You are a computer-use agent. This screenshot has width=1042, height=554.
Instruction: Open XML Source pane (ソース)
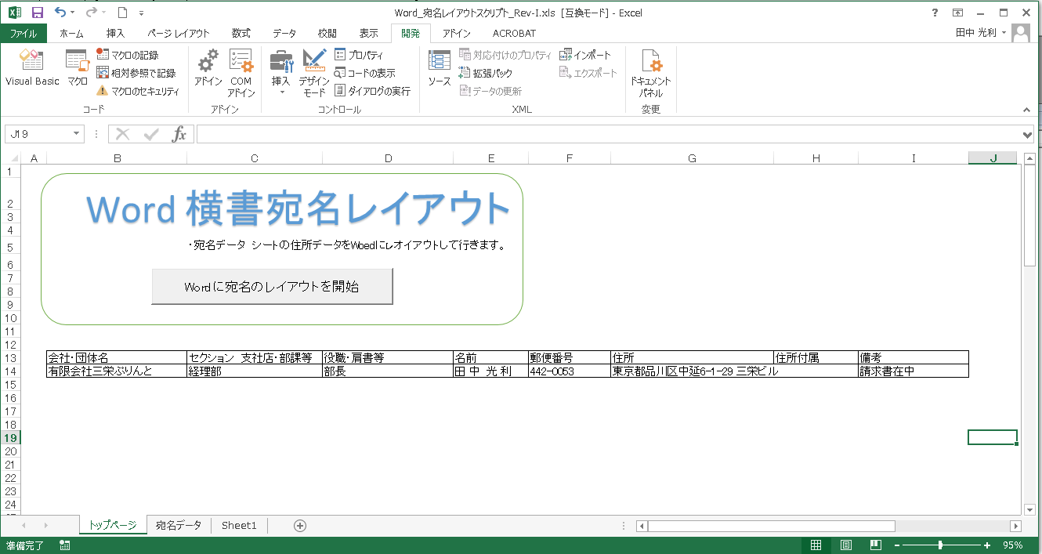(x=439, y=68)
